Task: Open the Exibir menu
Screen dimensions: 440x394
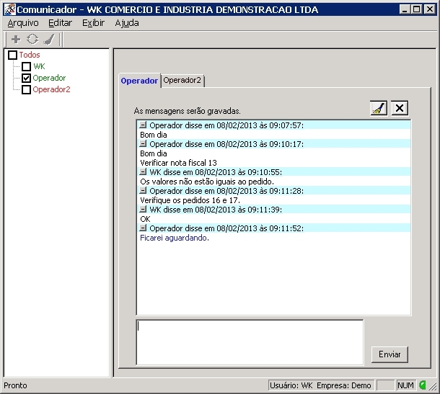Action: [x=93, y=23]
